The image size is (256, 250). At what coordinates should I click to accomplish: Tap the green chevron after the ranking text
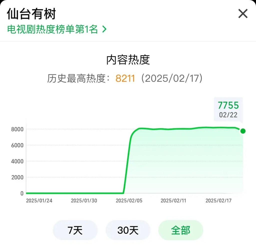104,30
